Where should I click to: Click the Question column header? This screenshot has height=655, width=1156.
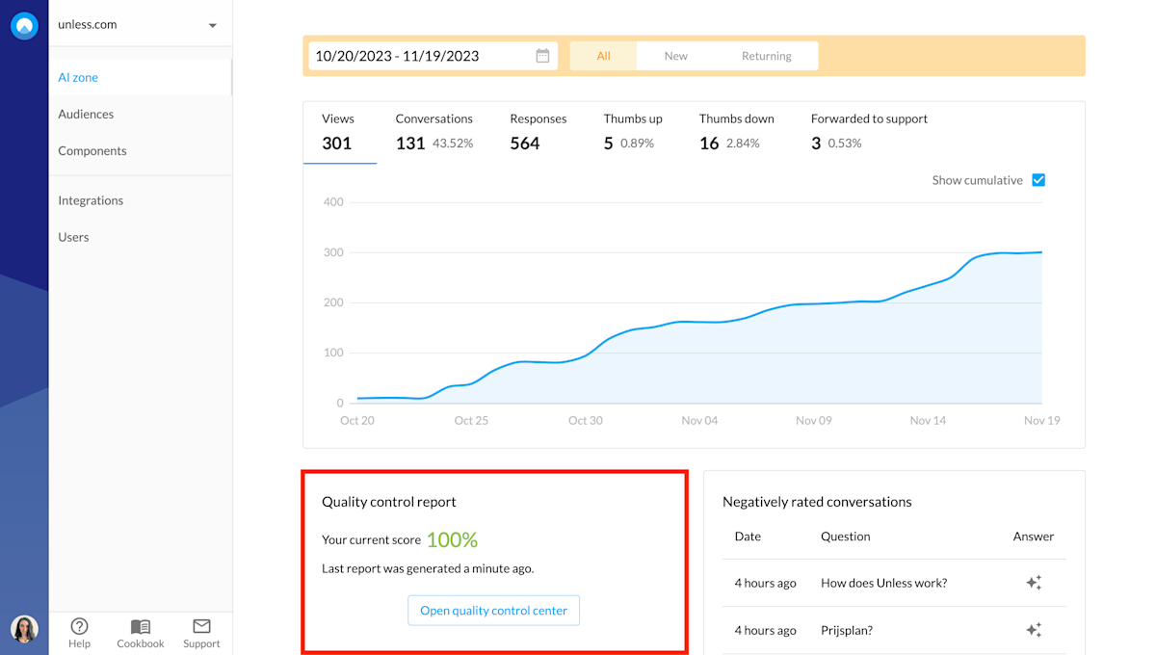(846, 537)
